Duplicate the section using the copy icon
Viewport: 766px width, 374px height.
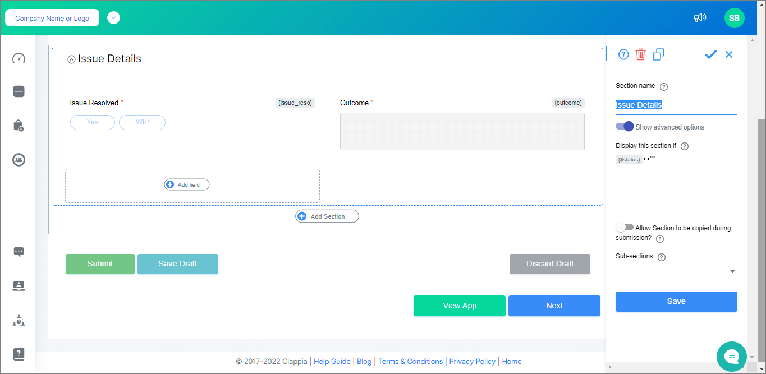pos(658,54)
